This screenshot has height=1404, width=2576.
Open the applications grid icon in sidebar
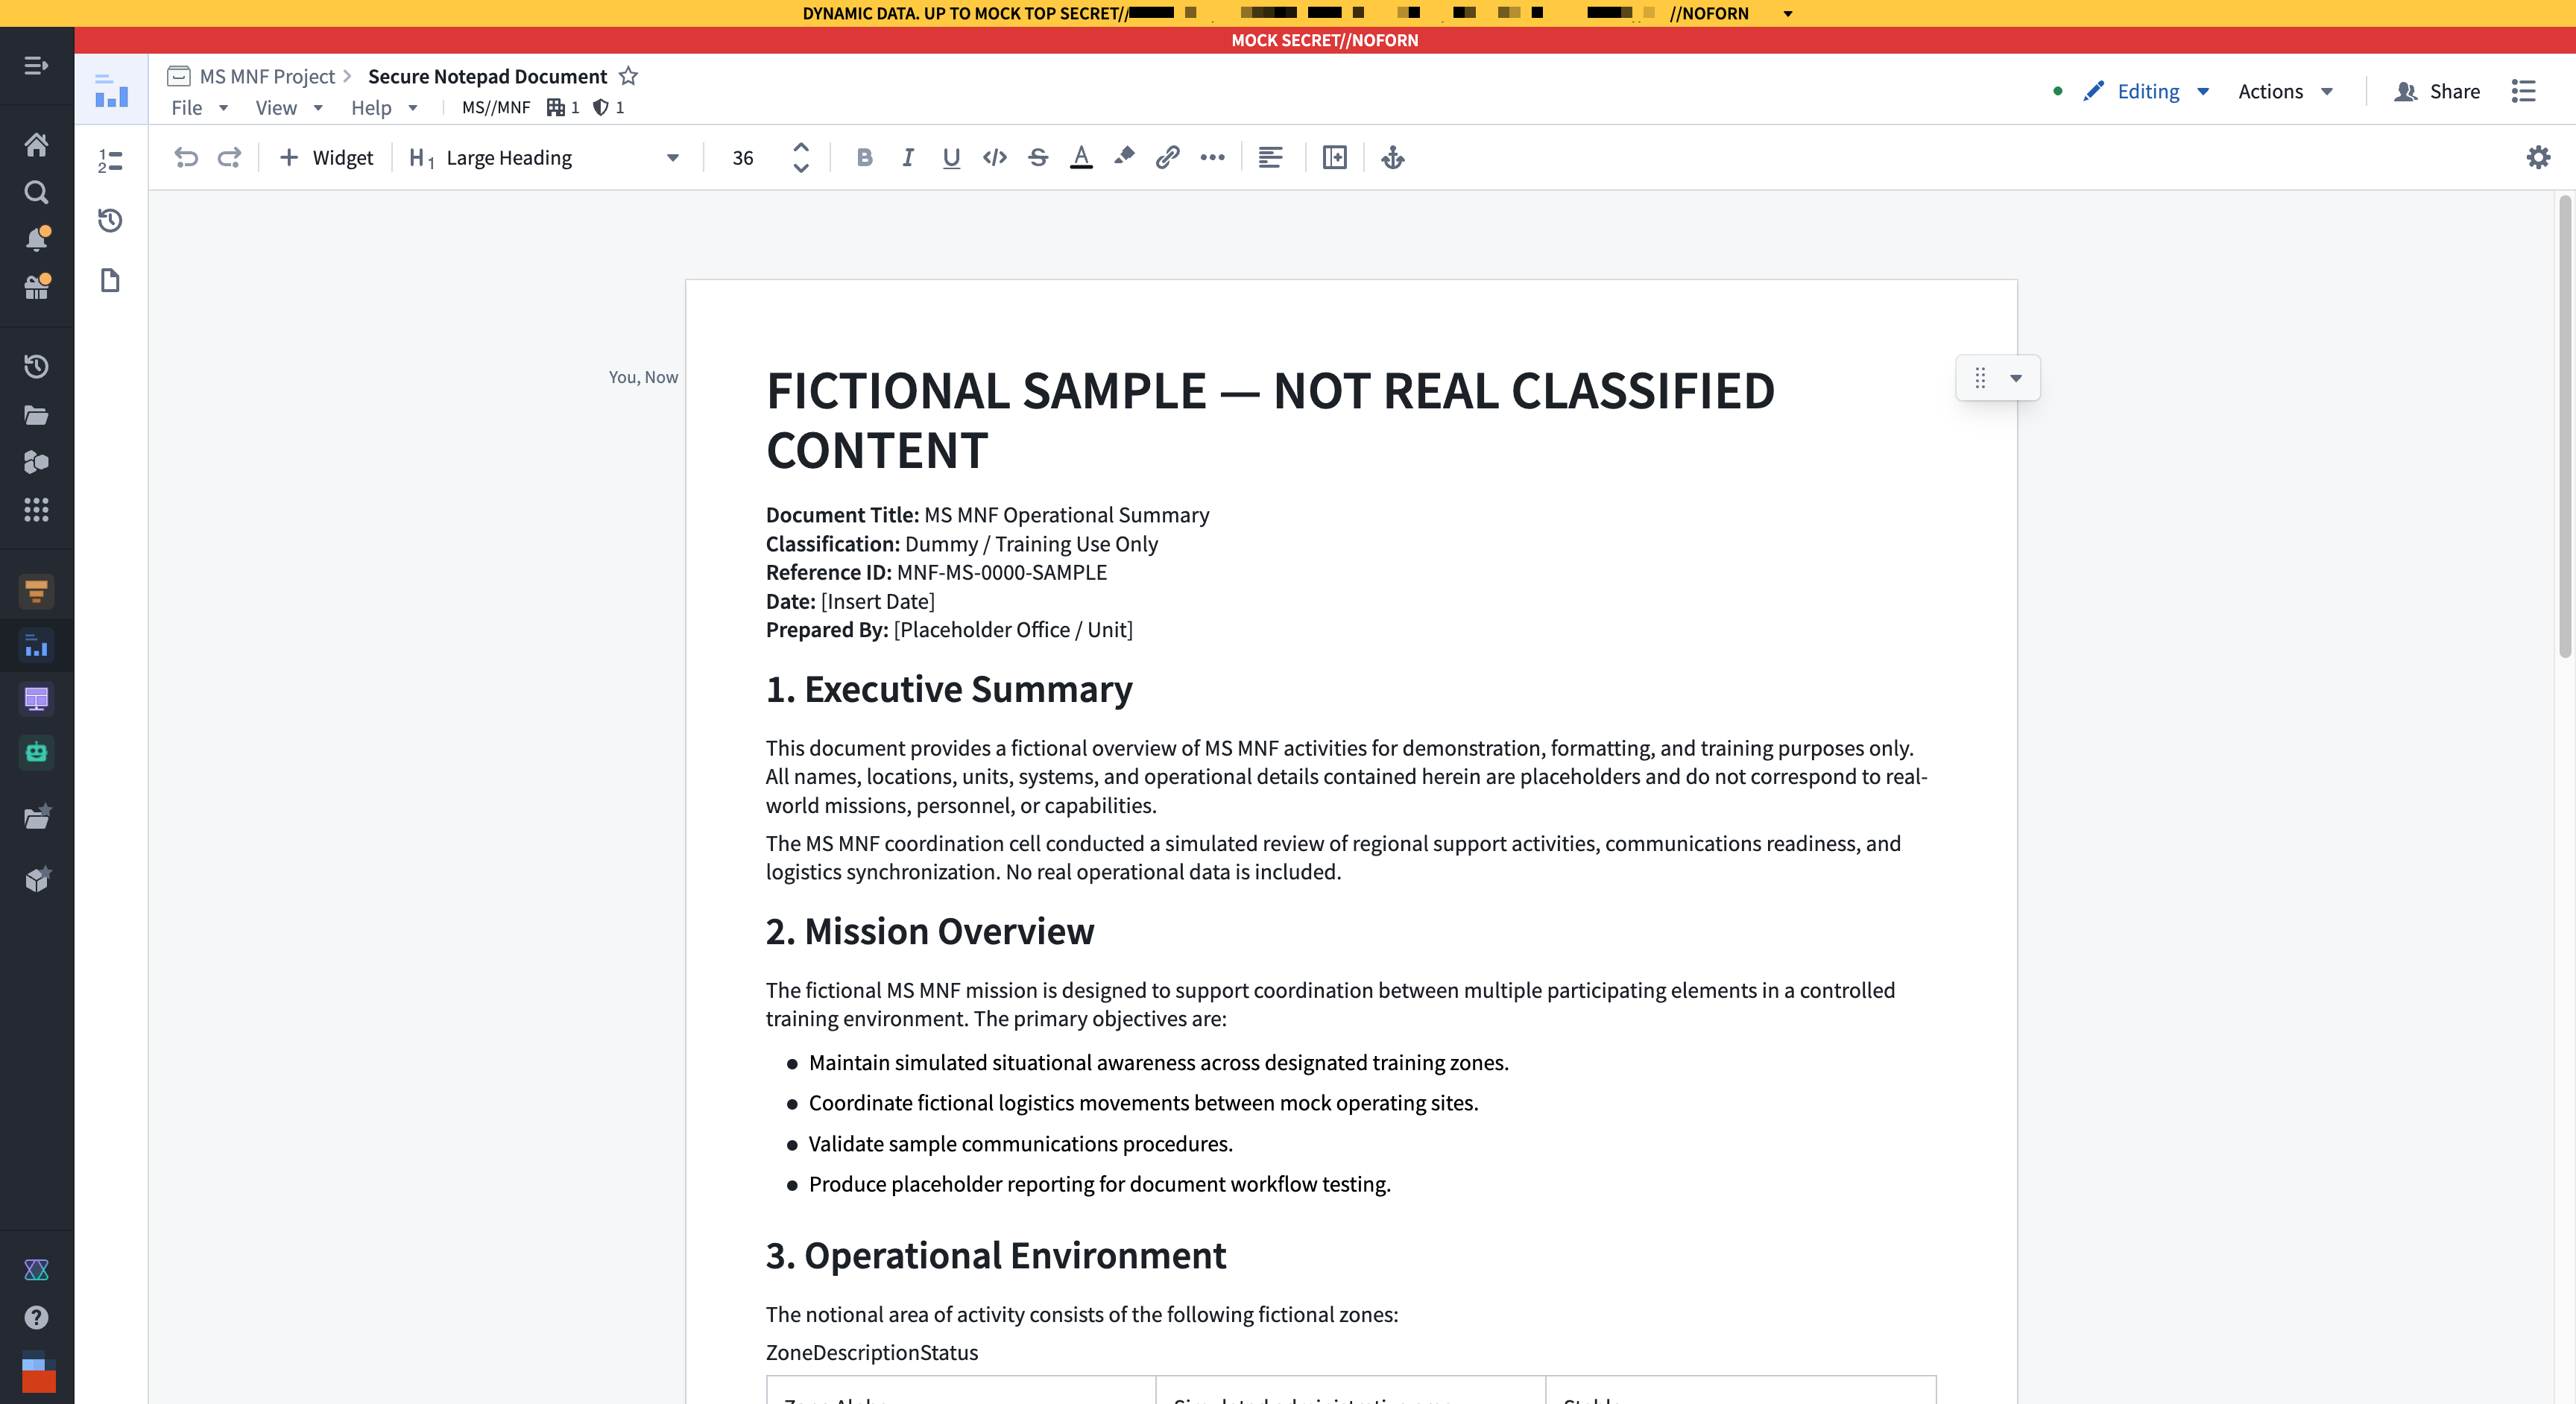[36, 510]
